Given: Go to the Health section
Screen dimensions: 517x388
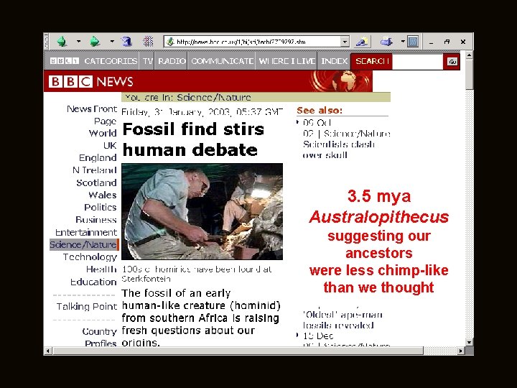Looking at the screenshot, I should [x=101, y=269].
